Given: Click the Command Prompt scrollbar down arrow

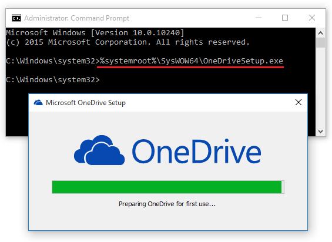Looking at the screenshot, I should 320,131.
